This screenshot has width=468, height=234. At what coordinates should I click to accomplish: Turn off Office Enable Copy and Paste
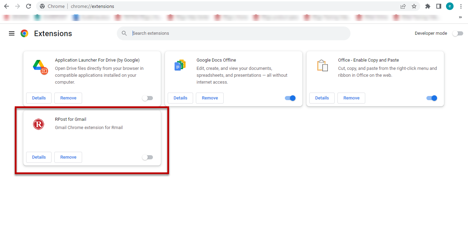(432, 98)
